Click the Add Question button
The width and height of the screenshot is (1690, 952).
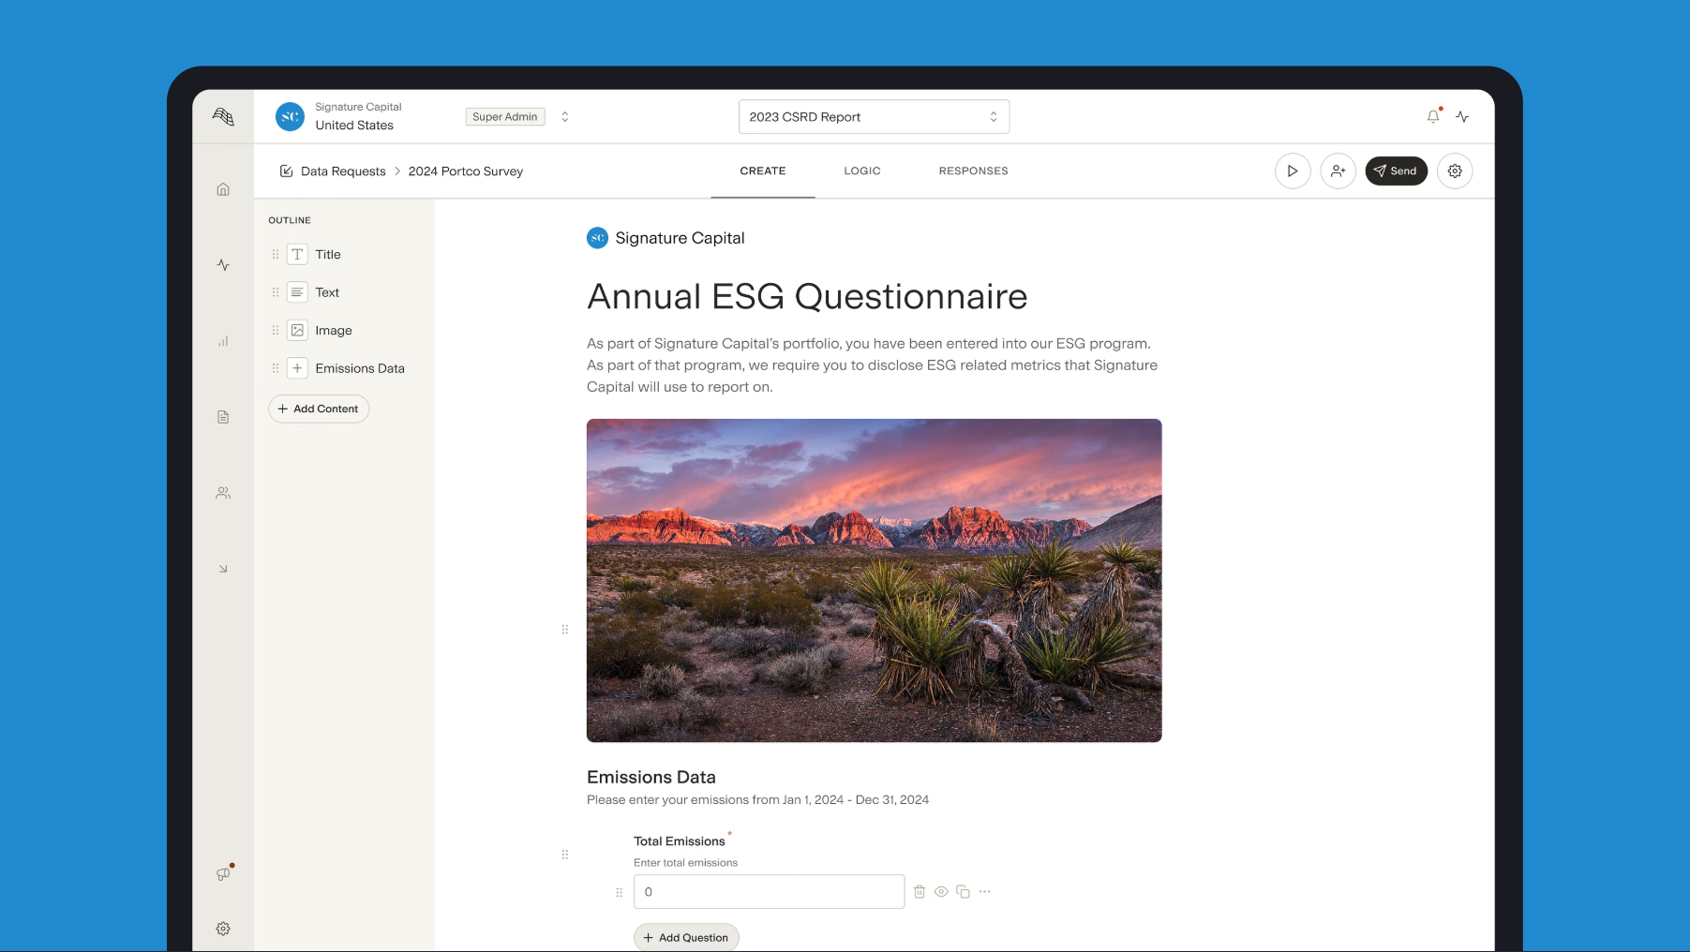point(686,937)
